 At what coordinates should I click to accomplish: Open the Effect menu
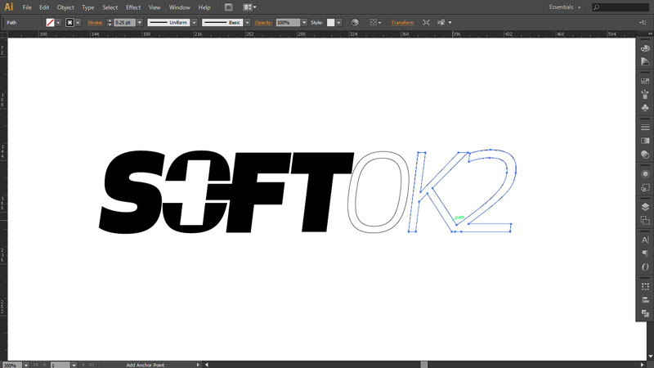pyautogui.click(x=133, y=7)
